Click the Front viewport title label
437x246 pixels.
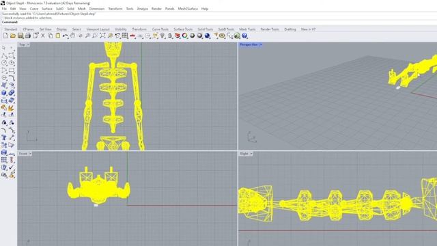point(23,154)
